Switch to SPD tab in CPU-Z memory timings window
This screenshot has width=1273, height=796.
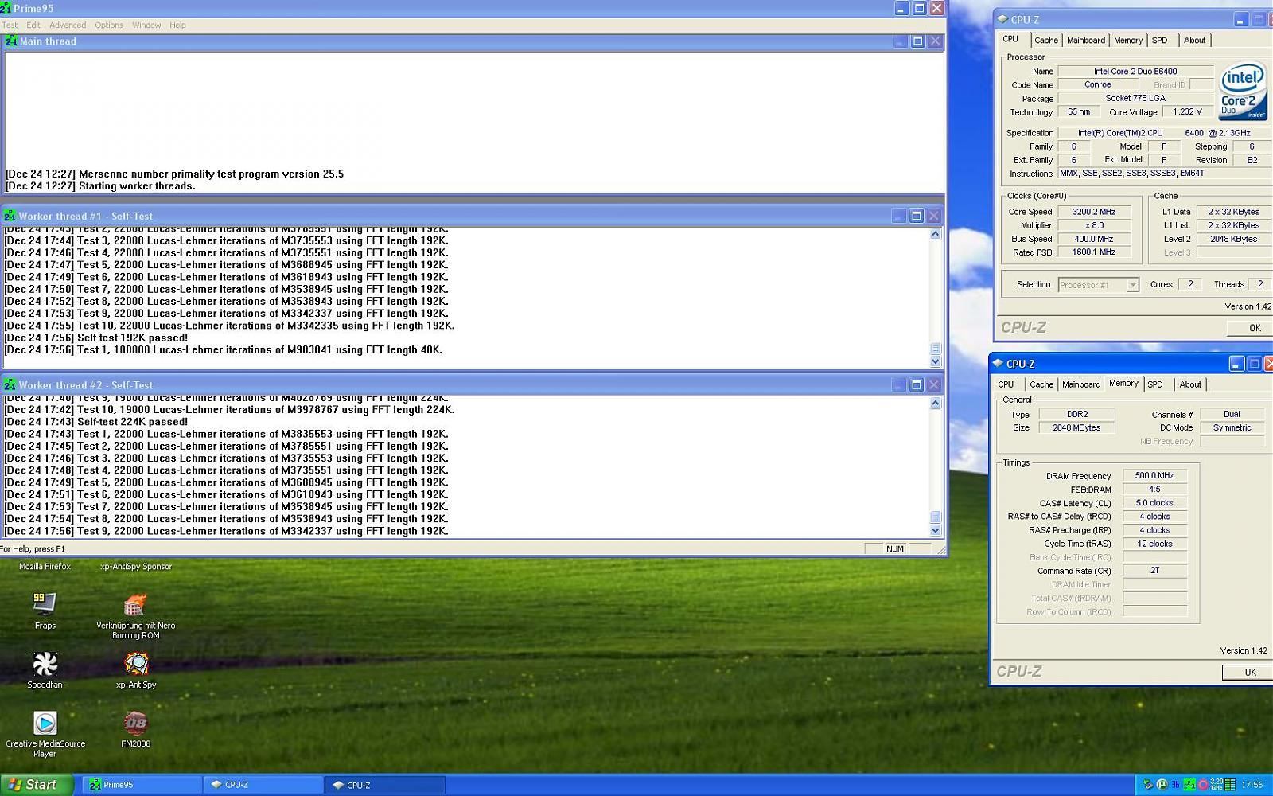pos(1155,384)
